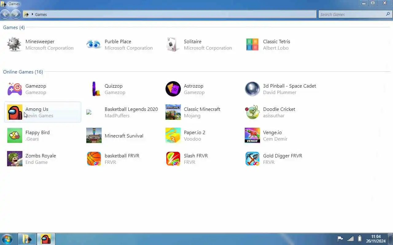The image size is (393, 245).
Task: Click the 3d Pinball - Space Cadet label
Action: 290,86
